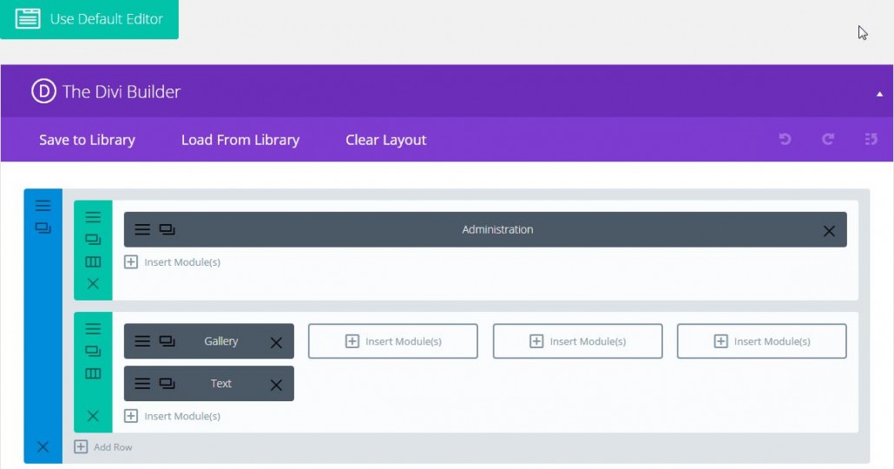Open settings menu of the second row

point(93,329)
